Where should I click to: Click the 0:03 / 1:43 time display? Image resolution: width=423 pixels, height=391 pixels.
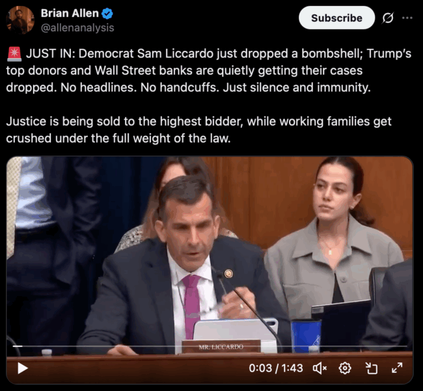276,368
